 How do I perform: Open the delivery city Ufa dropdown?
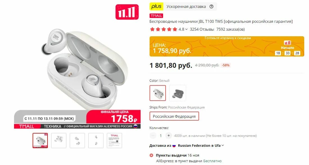tap(223, 146)
